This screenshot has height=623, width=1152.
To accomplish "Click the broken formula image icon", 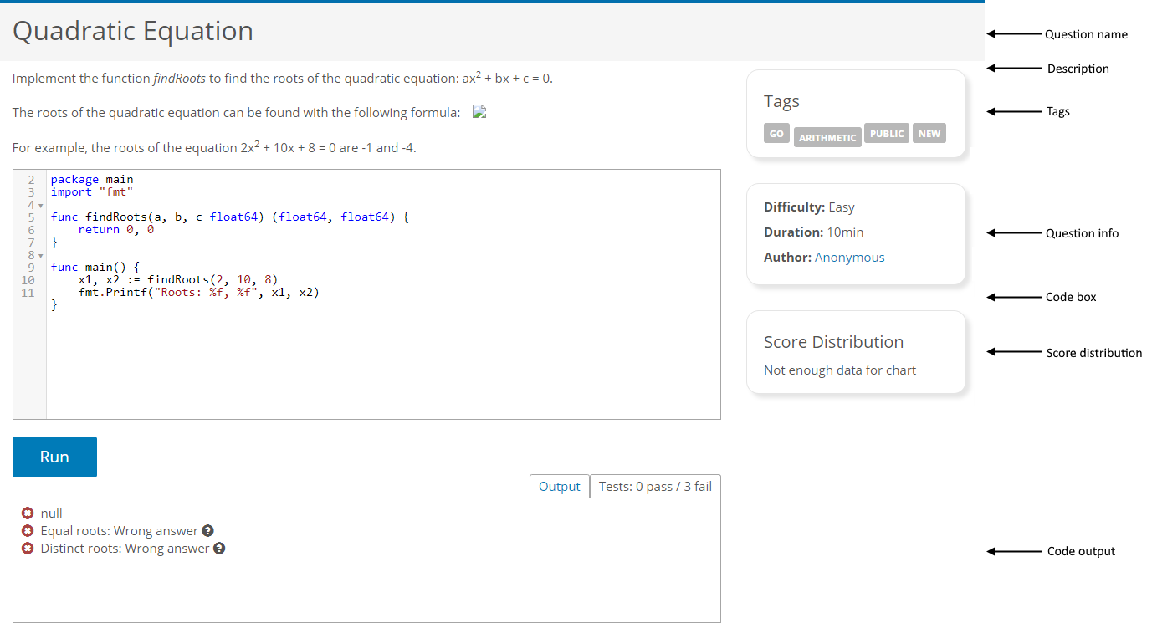I will 479,112.
